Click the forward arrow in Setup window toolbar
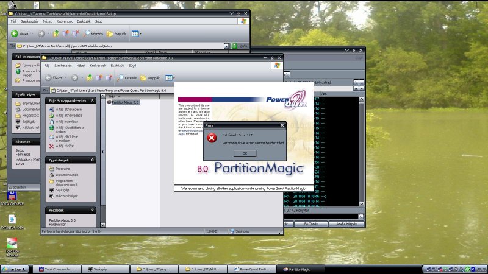 pos(41,33)
